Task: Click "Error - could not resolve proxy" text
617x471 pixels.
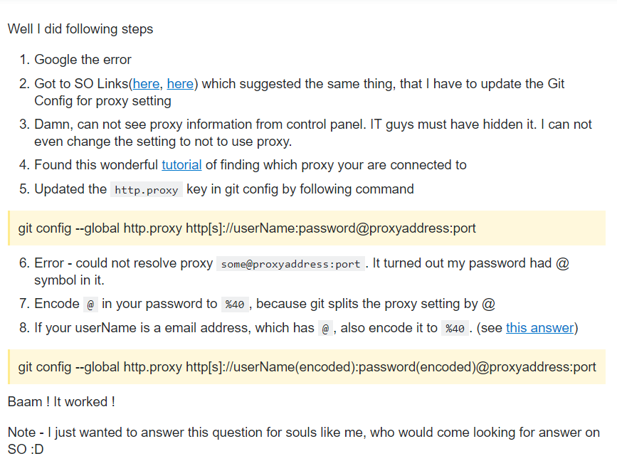Action: [x=124, y=263]
